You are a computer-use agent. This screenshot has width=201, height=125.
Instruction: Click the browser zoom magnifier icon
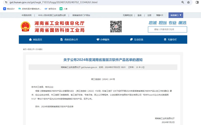(183, 2)
